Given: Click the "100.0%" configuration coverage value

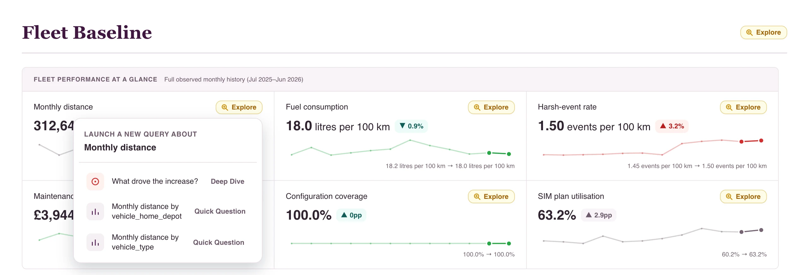Looking at the screenshot, I should click(x=309, y=216).
